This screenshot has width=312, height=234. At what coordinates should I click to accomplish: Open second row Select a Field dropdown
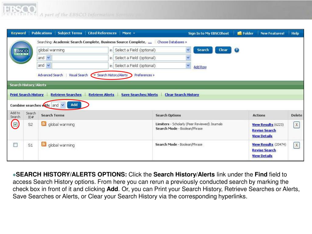152,58
